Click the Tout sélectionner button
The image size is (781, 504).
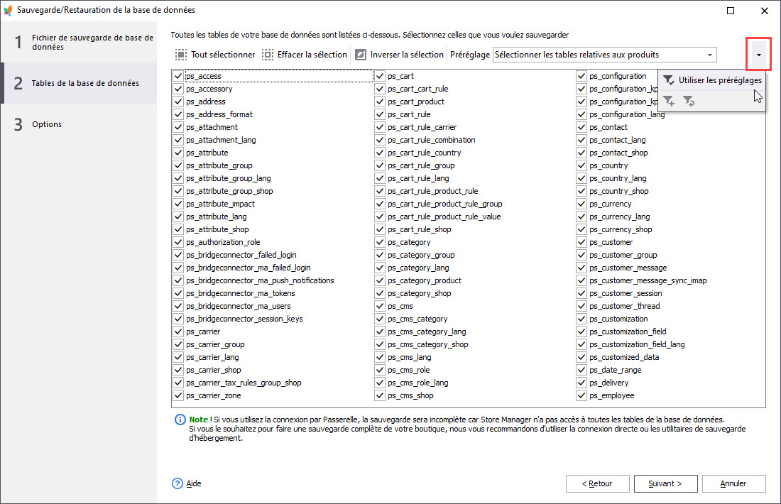coord(215,54)
